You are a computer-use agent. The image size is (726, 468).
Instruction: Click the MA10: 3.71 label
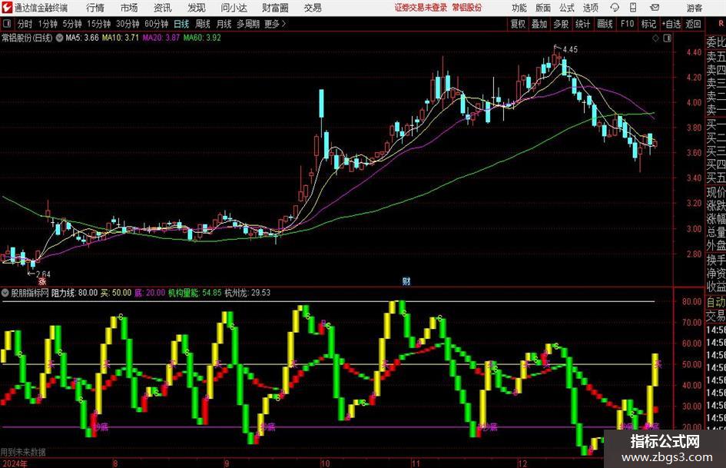pyautogui.click(x=121, y=38)
